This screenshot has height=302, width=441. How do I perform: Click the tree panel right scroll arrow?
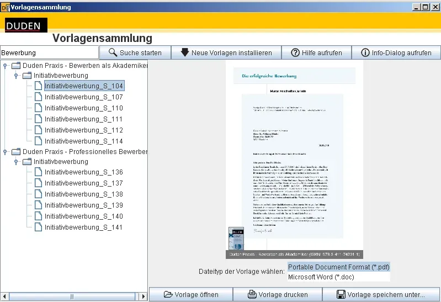pyautogui.click(x=143, y=296)
